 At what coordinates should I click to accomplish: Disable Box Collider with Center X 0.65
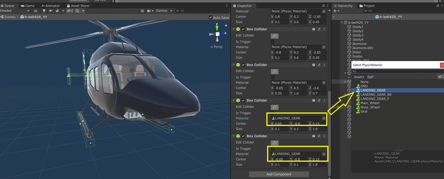point(243,100)
